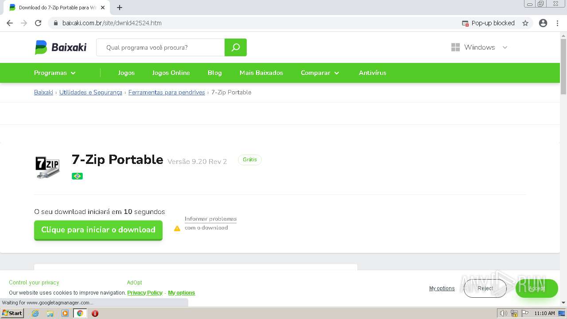Open the file explorer taskbar icon

click(50, 313)
